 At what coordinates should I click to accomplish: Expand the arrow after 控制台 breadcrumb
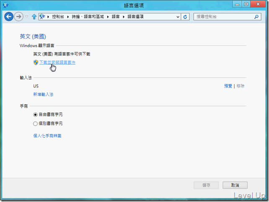pos(68,17)
